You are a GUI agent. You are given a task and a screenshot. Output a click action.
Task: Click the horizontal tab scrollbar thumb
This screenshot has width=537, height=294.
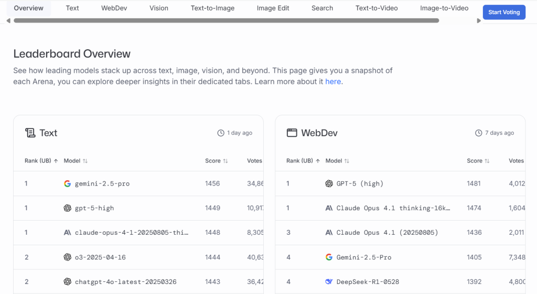[227, 21]
